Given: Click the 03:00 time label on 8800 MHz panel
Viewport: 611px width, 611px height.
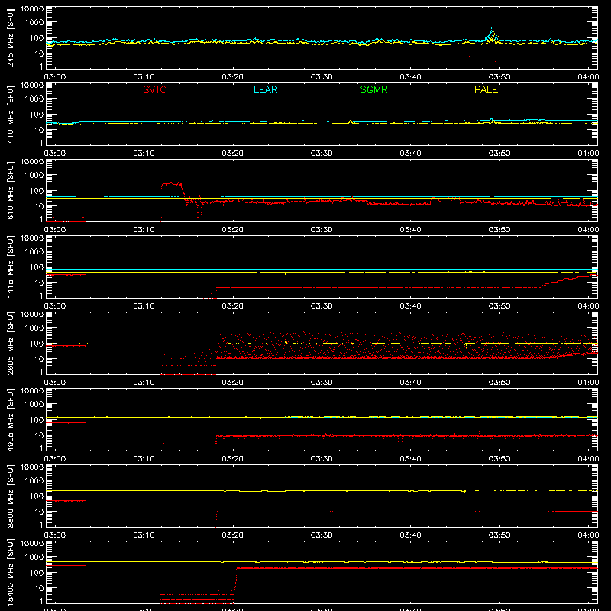Looking at the screenshot, I should [x=55, y=535].
